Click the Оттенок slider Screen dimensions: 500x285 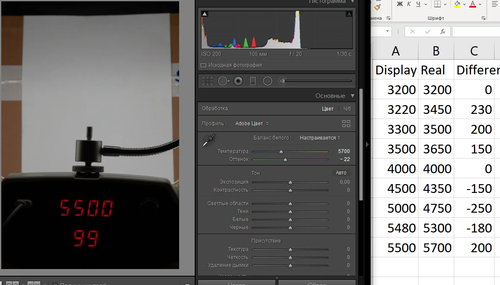pos(290,159)
